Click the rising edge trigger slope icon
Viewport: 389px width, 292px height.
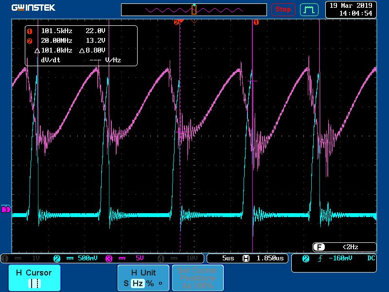tap(320, 259)
